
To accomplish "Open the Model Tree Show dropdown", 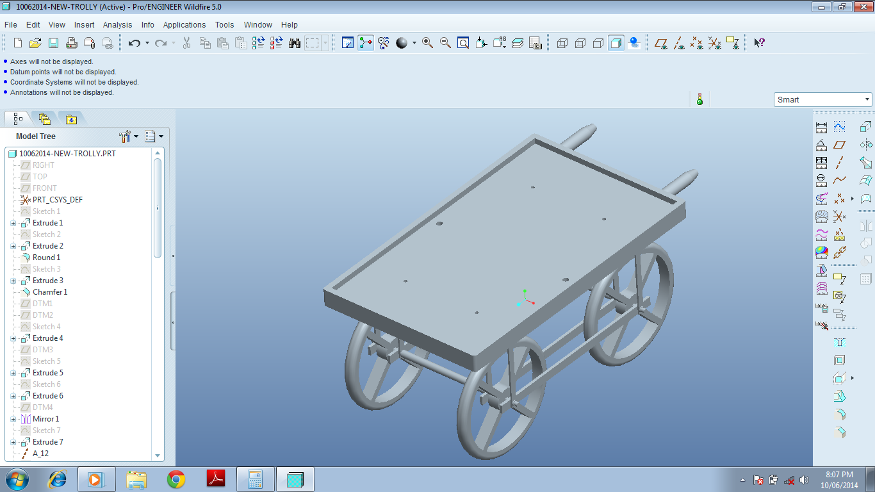I will coord(154,136).
